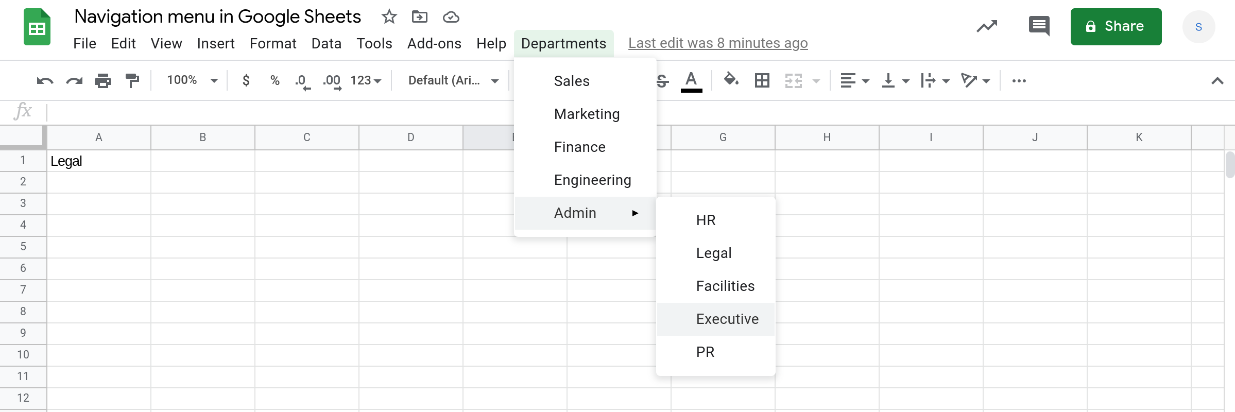
Task: Toggle strikethrough formatting
Action: click(662, 81)
